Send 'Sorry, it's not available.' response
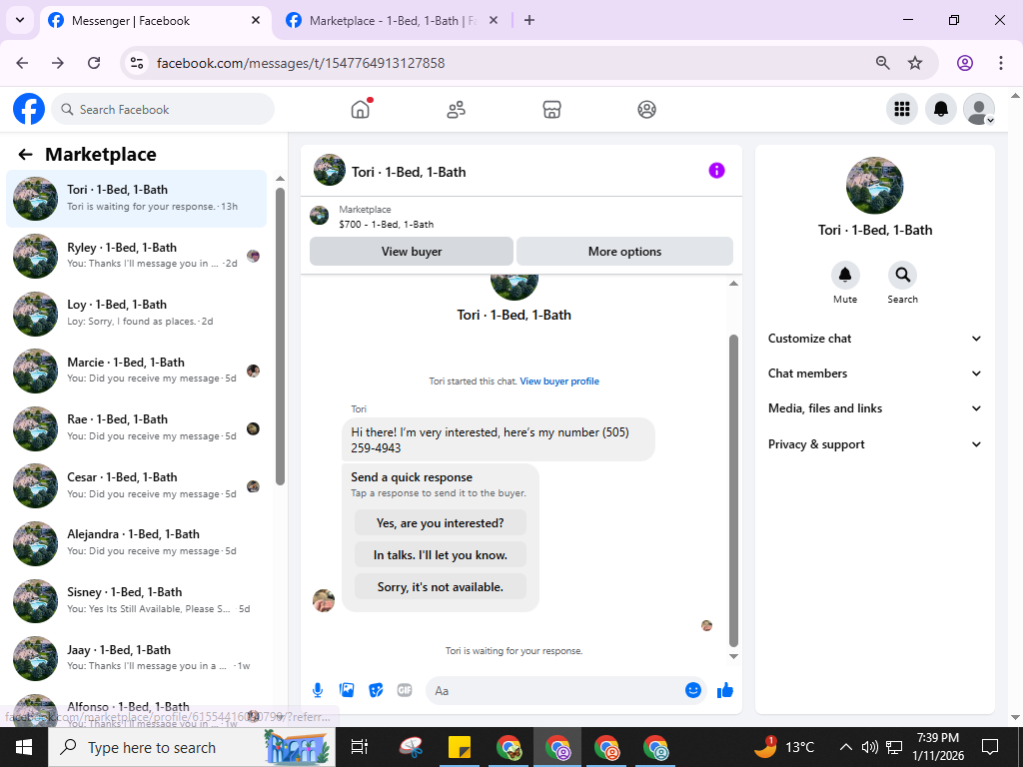The image size is (1023, 767). (x=441, y=587)
